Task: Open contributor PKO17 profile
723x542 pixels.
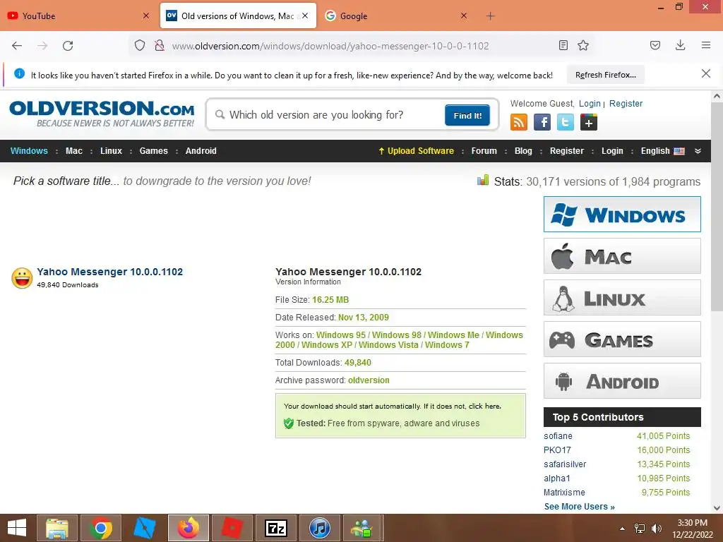Action: (x=557, y=450)
